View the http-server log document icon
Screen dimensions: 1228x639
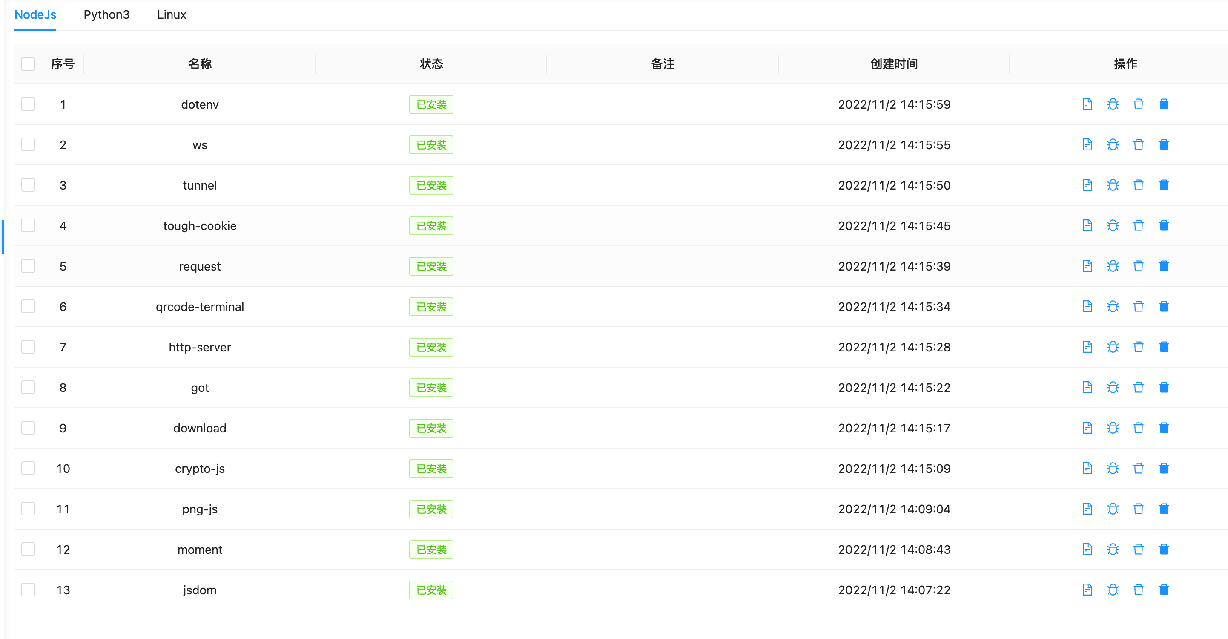(1087, 347)
